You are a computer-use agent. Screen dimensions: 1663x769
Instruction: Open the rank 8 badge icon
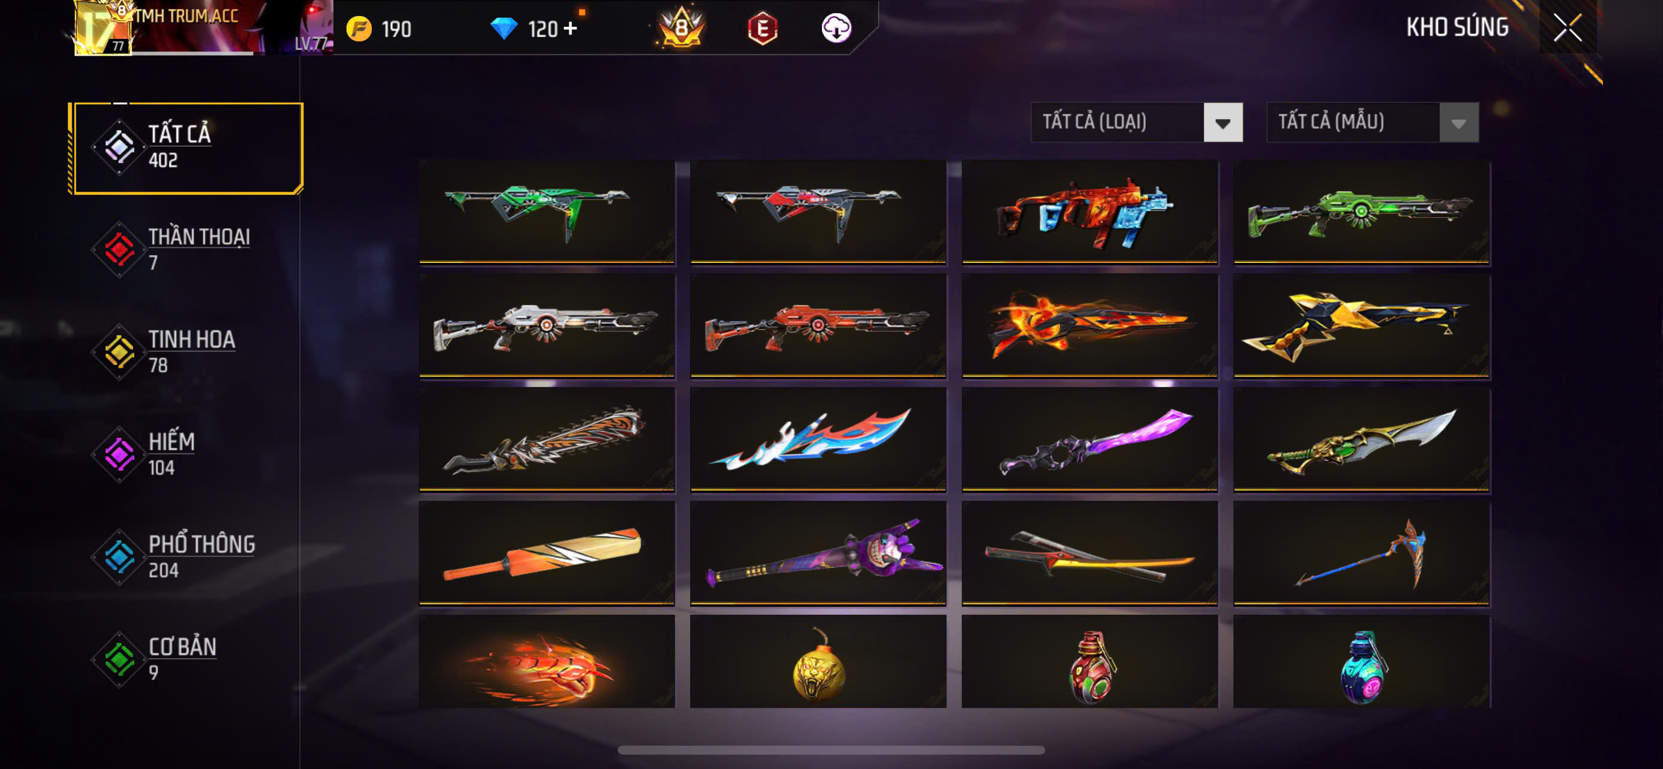click(681, 27)
